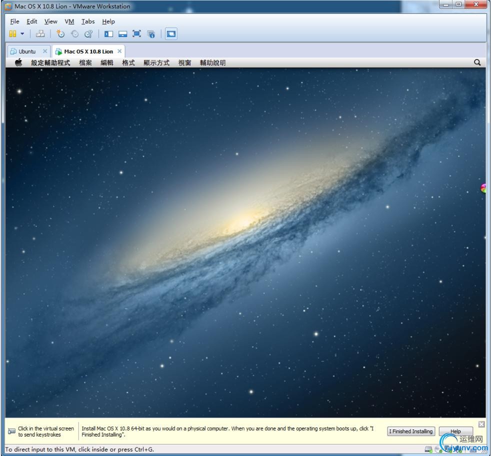Click the hard disk status icon
Viewport: 491px width, 456px height.
[x=428, y=449]
